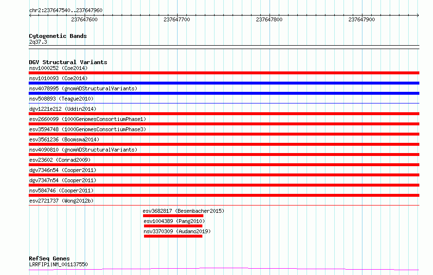Select the dgv1221e212 (Uddin2014) variant label
Screen dimensions: 433x275
click(x=63, y=109)
